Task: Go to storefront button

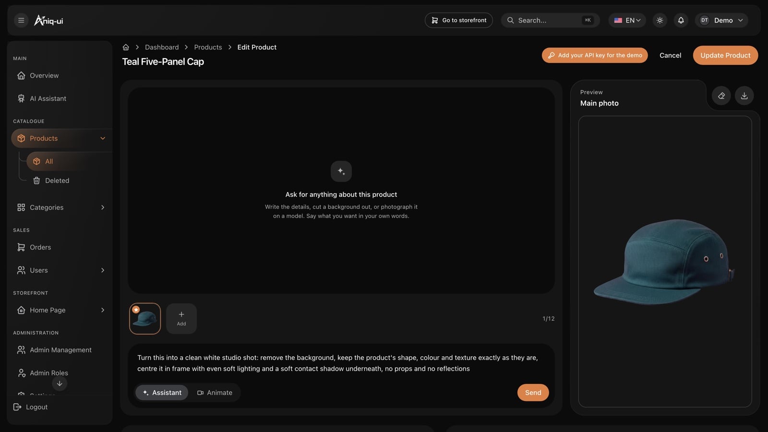Action: pos(458,20)
